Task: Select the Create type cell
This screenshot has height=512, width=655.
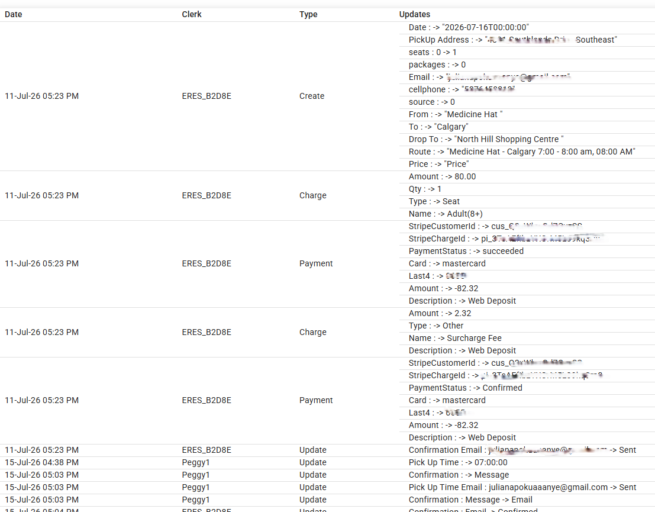Action: pyautogui.click(x=312, y=96)
